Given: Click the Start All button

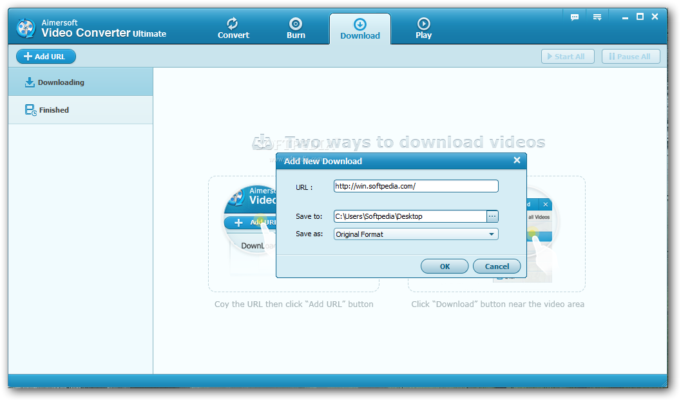Looking at the screenshot, I should pyautogui.click(x=568, y=57).
